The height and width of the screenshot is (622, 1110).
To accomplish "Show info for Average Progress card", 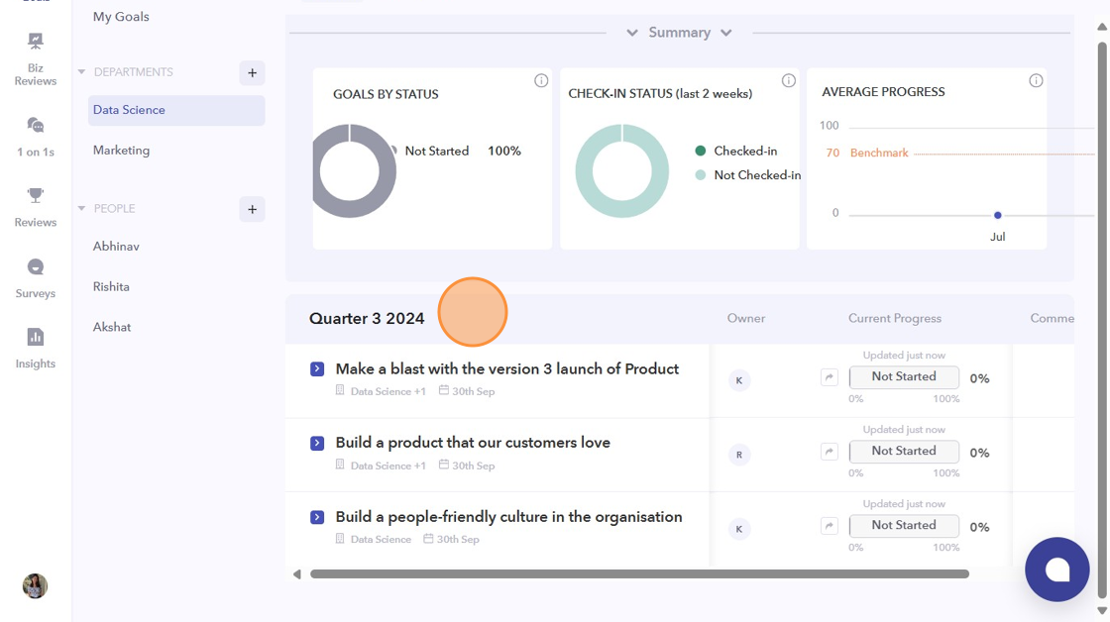I will (1036, 81).
